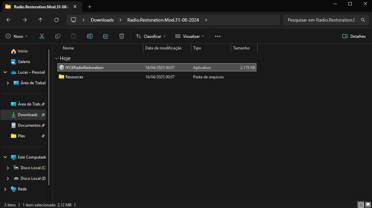
Task: Navigate up one folder level
Action: click(40, 20)
